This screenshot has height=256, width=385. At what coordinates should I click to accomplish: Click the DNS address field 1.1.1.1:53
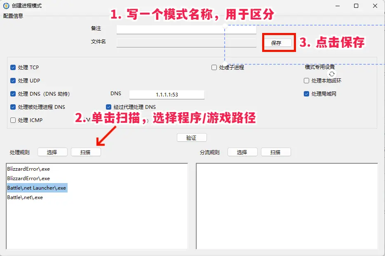pyautogui.click(x=167, y=94)
